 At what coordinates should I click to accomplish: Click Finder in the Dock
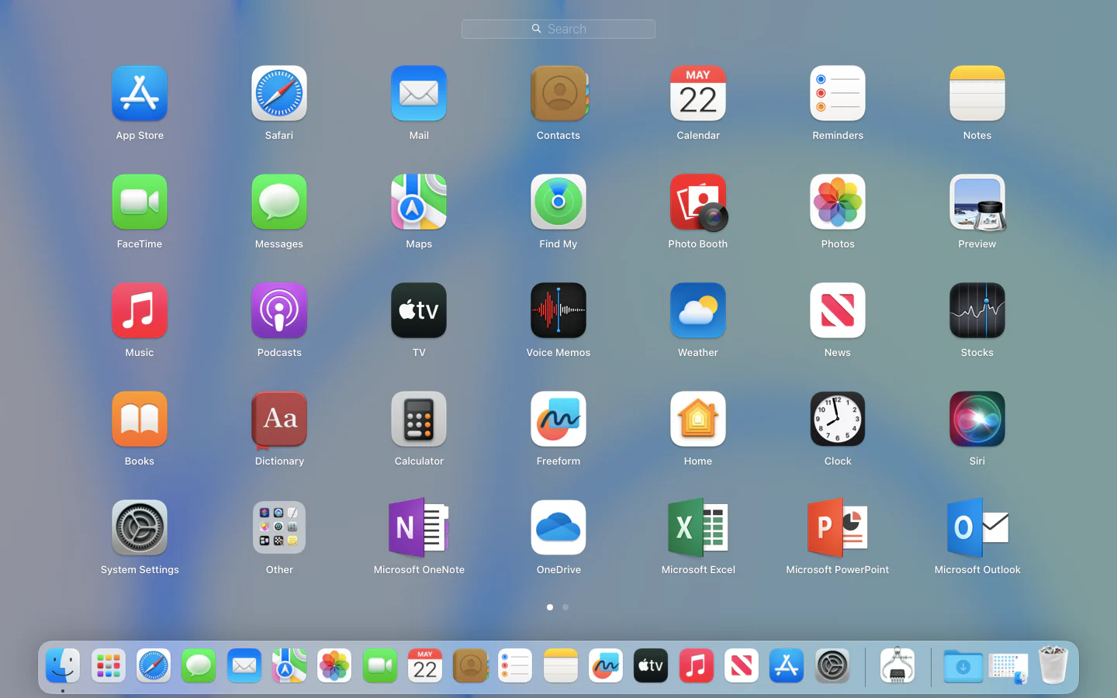(63, 666)
